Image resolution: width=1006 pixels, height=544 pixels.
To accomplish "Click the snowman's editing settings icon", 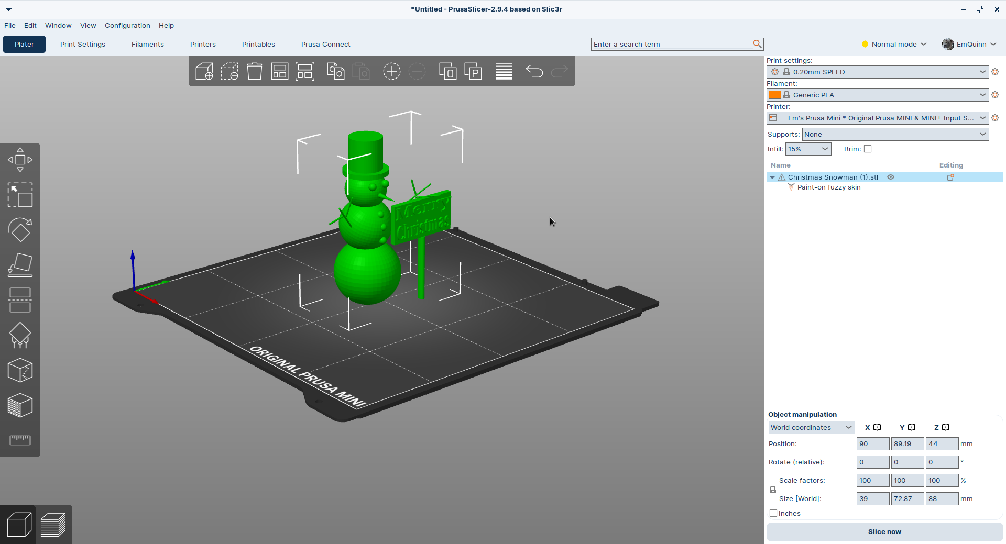I will pos(950,177).
